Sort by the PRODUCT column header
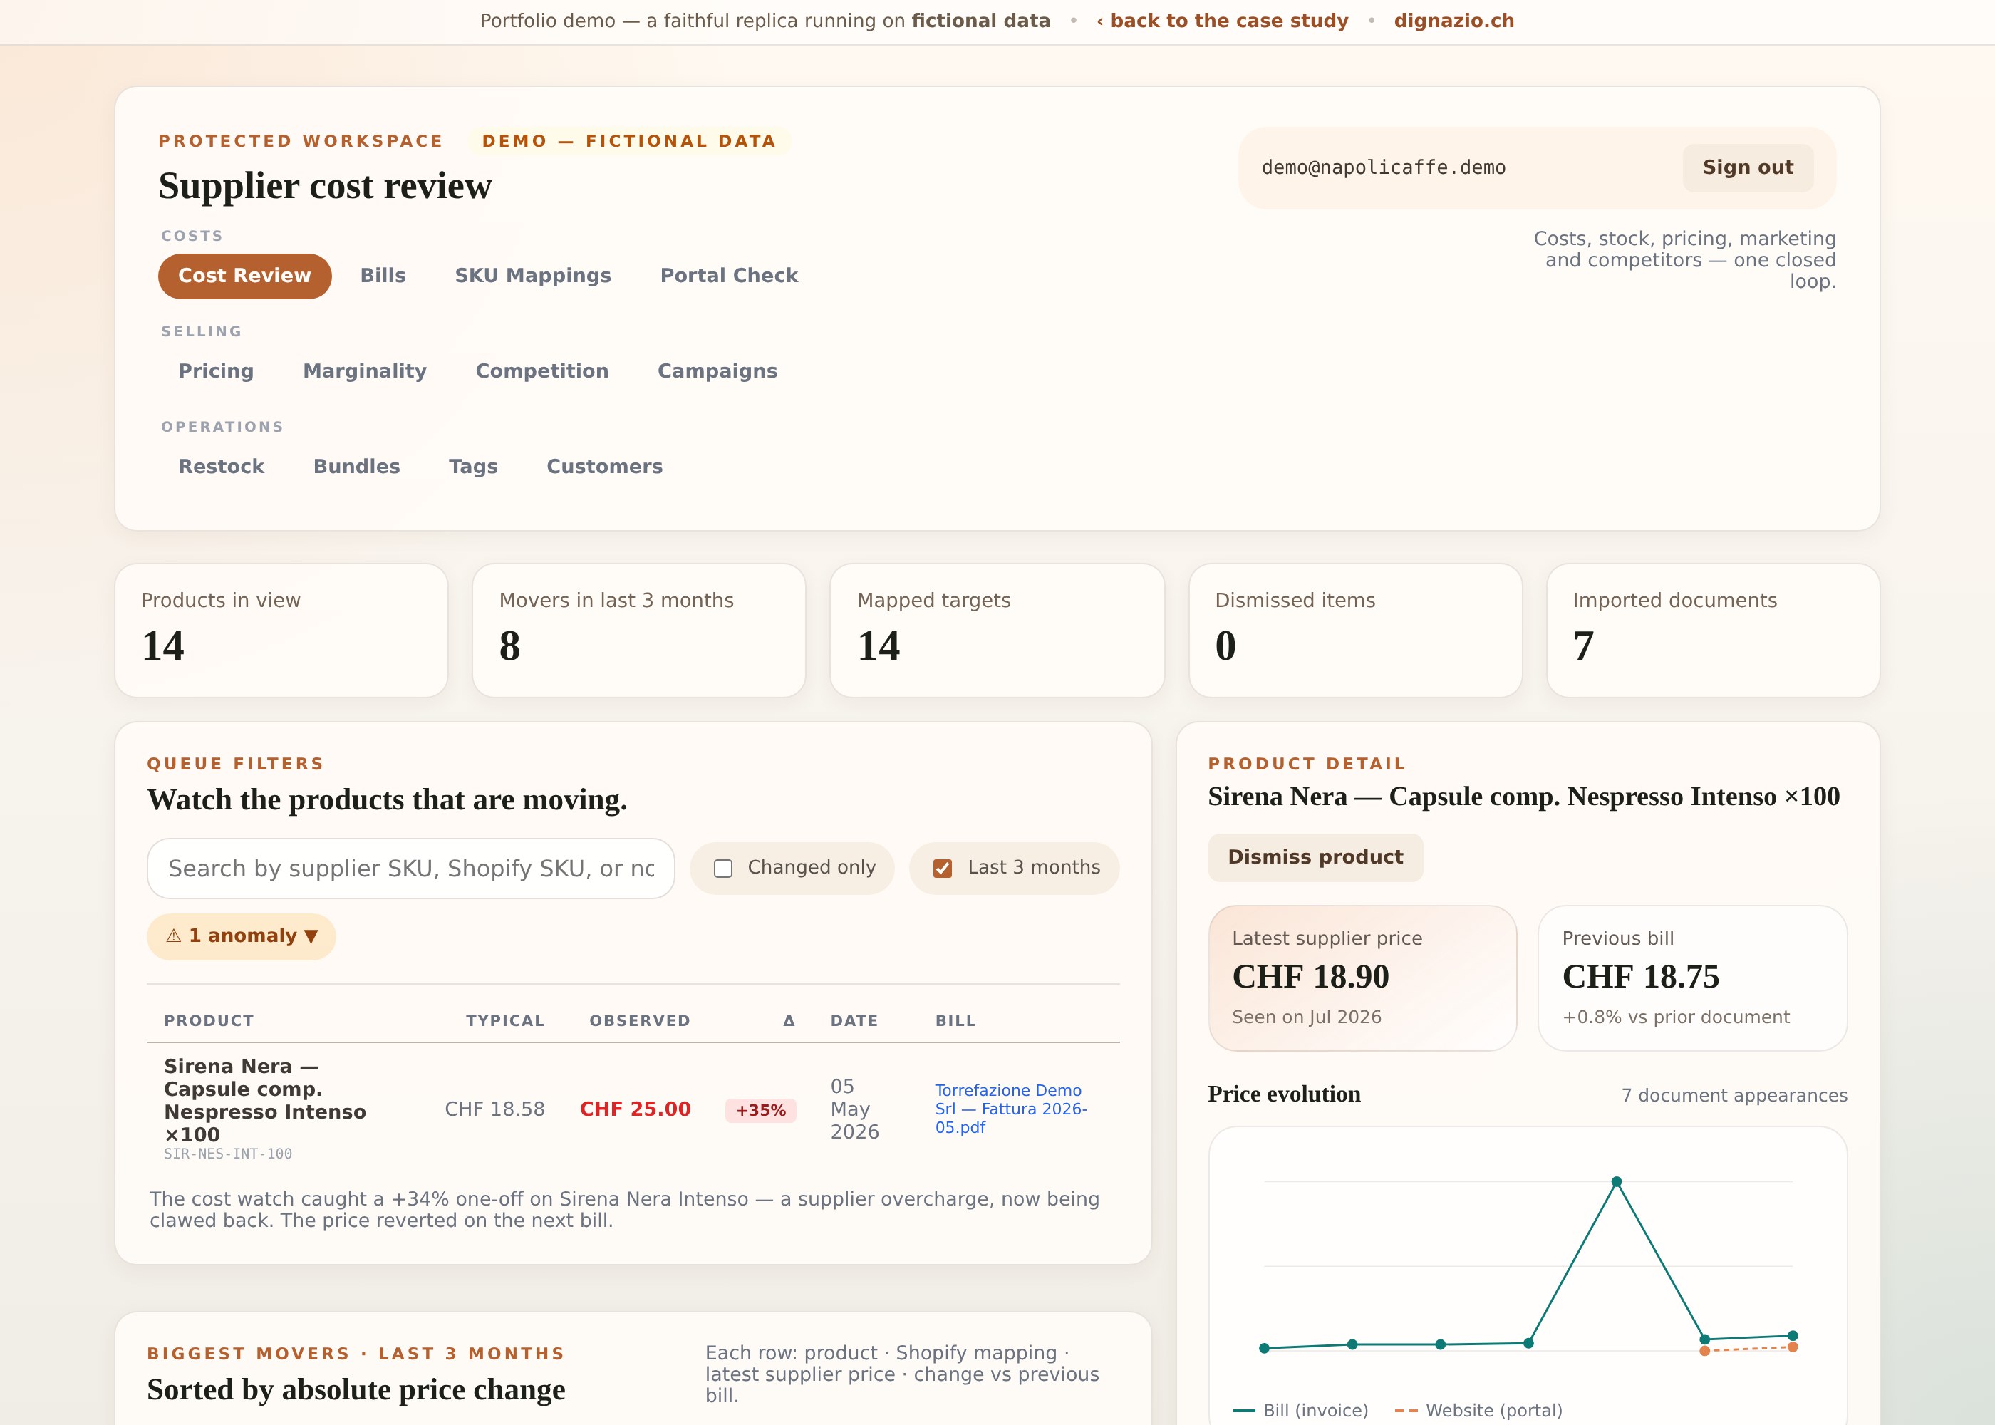The width and height of the screenshot is (1995, 1425). tap(209, 1020)
